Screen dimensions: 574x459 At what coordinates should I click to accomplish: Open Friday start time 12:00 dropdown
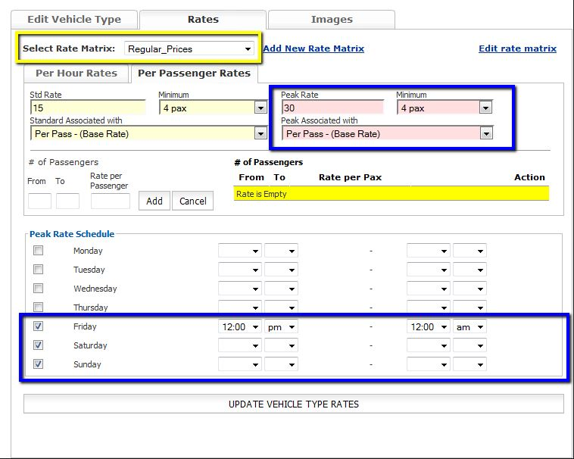coord(239,327)
